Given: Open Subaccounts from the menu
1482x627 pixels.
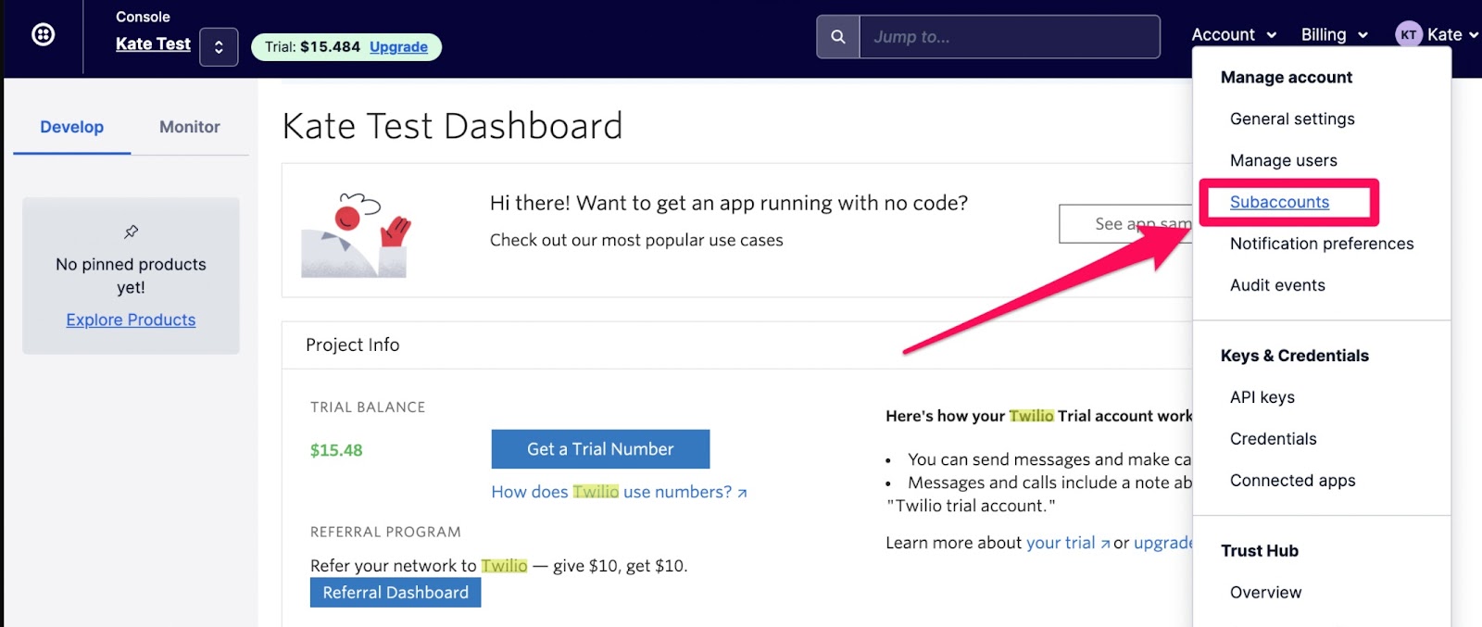Looking at the screenshot, I should point(1279,202).
